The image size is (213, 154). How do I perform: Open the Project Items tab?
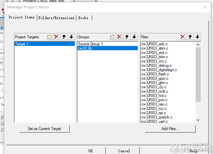[x=22, y=17]
